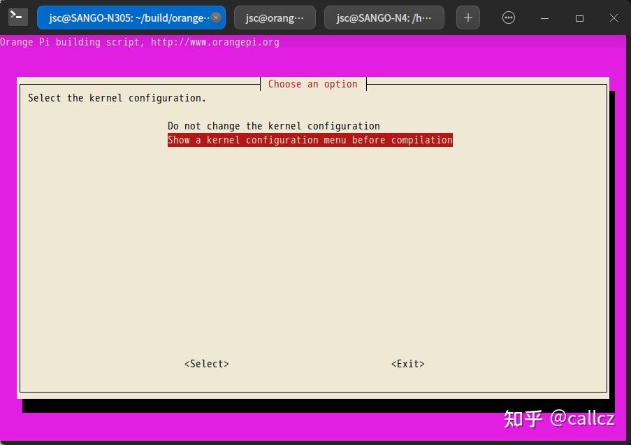Open the ellipsis tab options menu
631x445 pixels.
tap(508, 17)
